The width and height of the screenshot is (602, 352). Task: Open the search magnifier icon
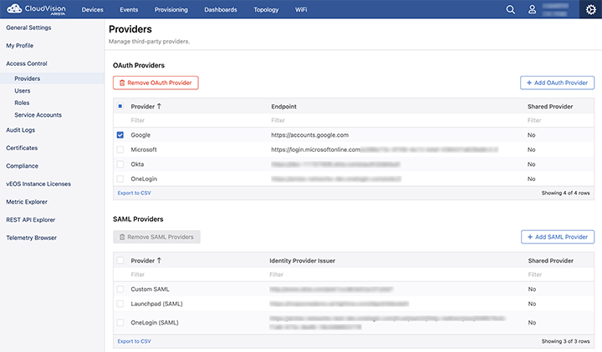(x=510, y=9)
